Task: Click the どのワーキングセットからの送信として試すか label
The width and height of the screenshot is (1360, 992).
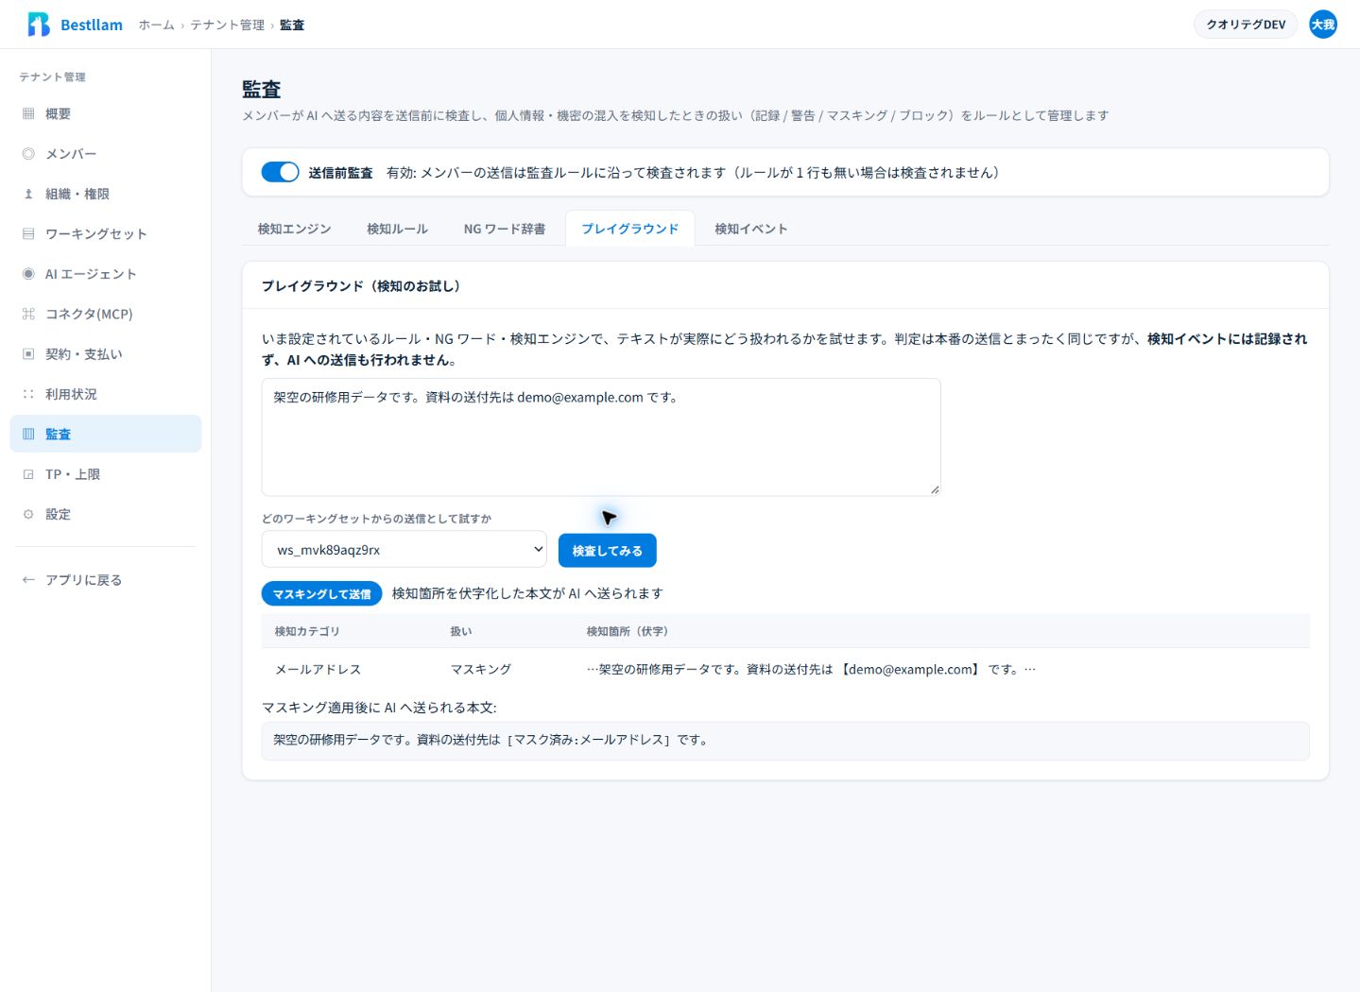Action: [377, 519]
